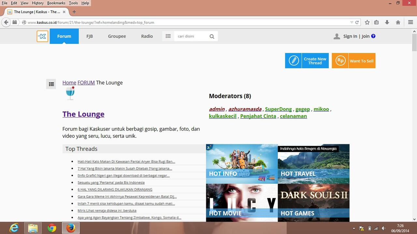Open the Edit menu

coord(14,3)
